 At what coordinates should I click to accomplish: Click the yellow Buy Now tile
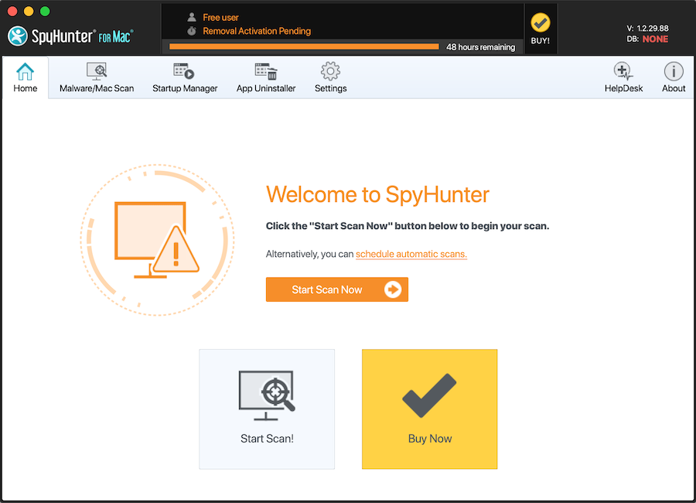[429, 409]
